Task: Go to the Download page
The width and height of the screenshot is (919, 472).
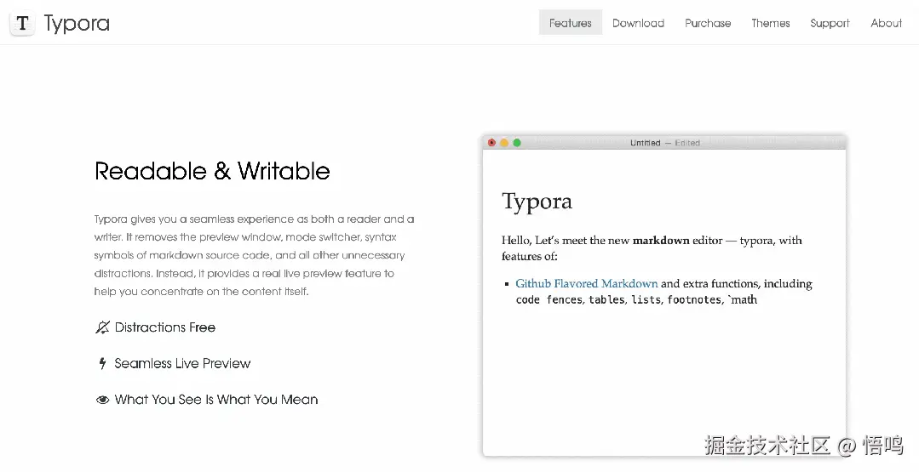Action: coord(638,23)
